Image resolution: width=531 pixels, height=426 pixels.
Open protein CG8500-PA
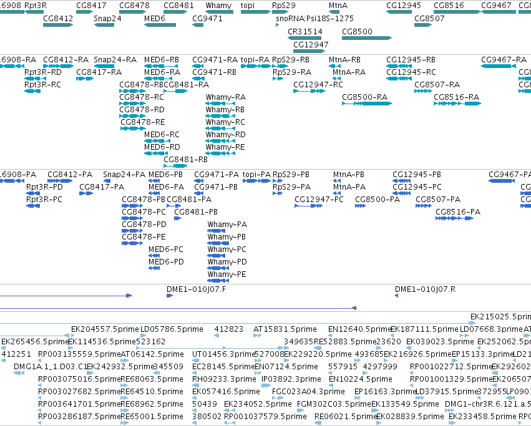[378, 200]
